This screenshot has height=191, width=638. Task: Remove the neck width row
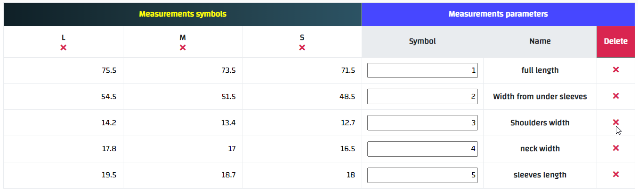(x=615, y=148)
